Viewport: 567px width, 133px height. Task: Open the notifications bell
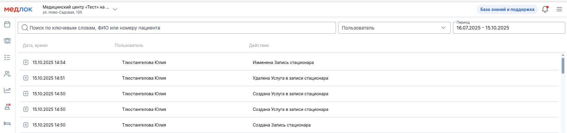[545, 9]
